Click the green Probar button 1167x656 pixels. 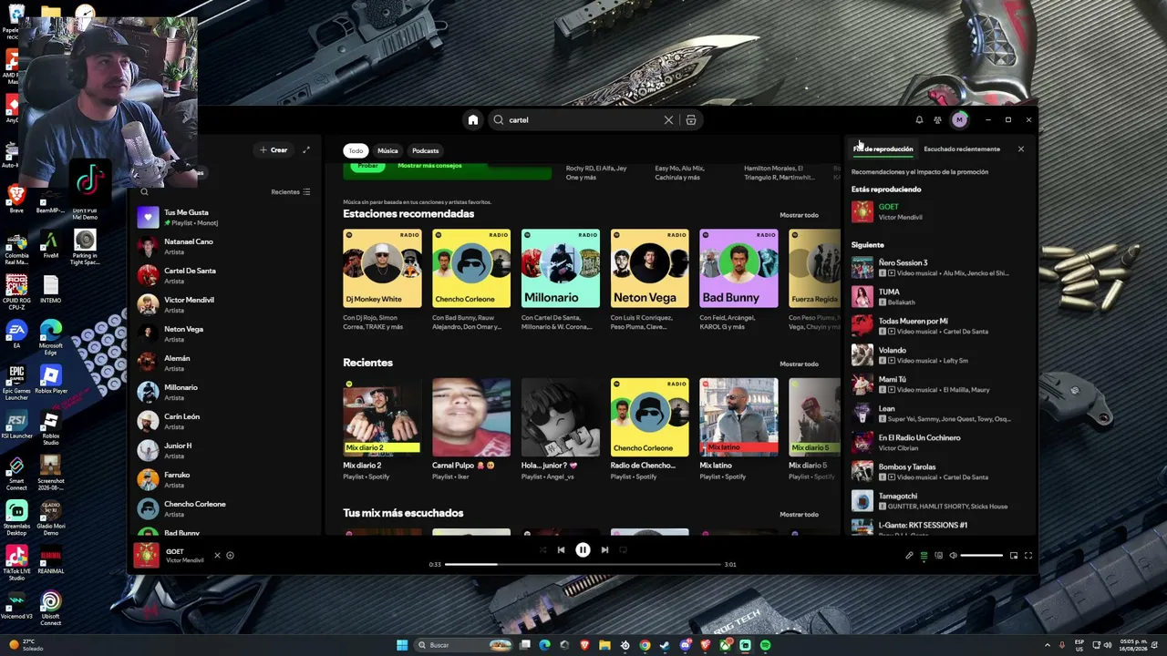[368, 167]
